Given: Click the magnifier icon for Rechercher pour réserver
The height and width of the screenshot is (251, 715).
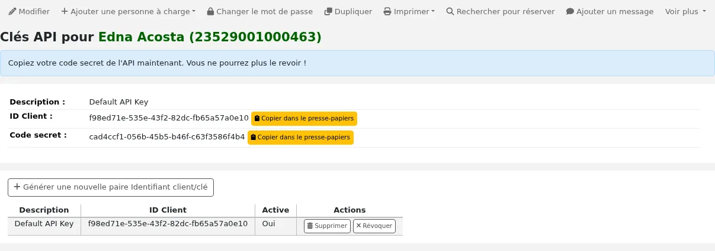Looking at the screenshot, I should [450, 11].
